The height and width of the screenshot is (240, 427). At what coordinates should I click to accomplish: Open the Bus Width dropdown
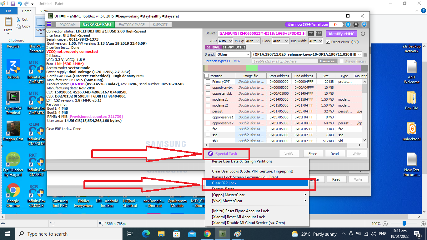[x=316, y=41]
